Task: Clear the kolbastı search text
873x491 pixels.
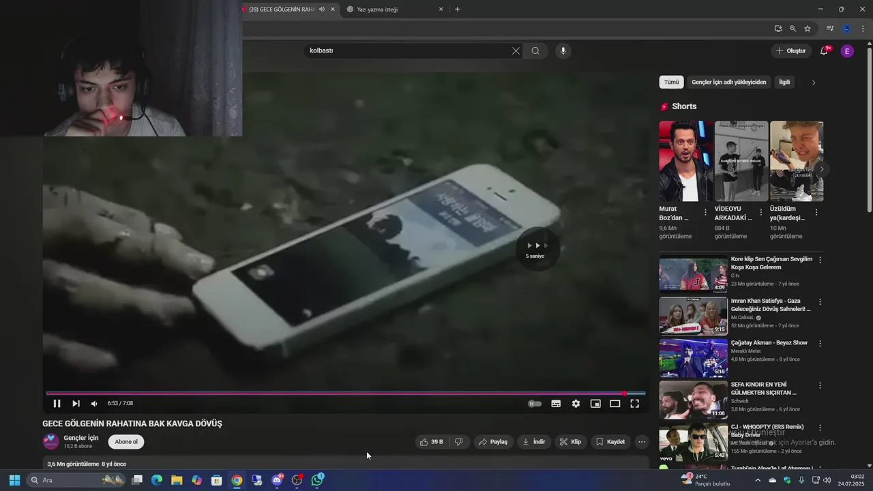Action: point(516,50)
